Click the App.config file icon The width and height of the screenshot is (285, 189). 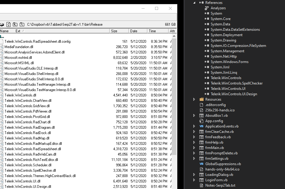[201, 121]
